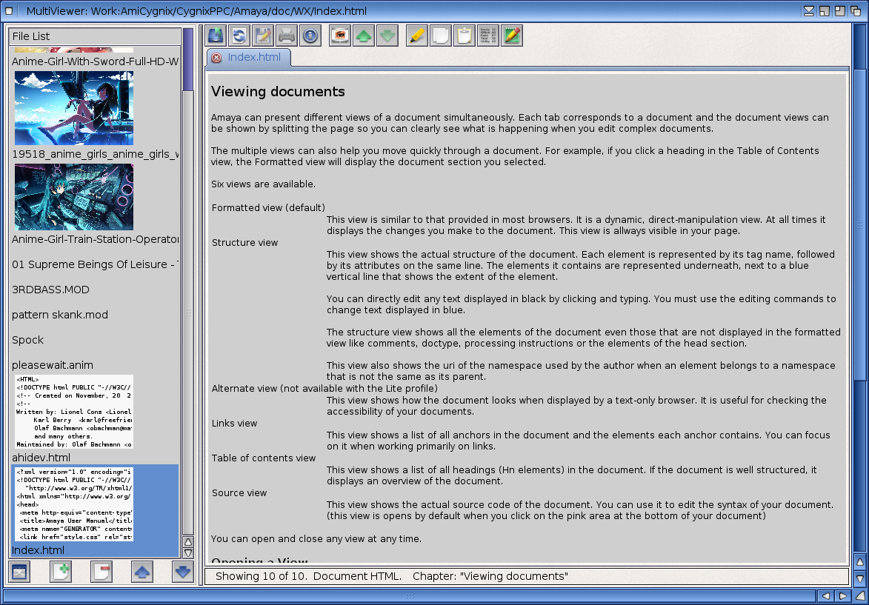Click the Viewing documents heading
The height and width of the screenshot is (605, 869).
pos(278,91)
